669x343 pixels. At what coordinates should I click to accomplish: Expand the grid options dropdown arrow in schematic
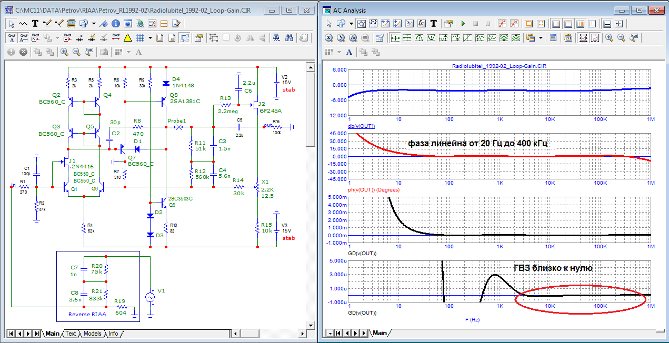150,38
